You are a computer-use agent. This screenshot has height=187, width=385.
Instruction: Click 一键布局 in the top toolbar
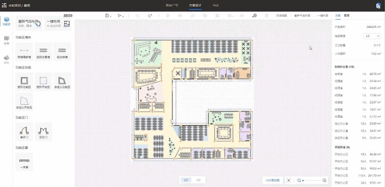pos(323,15)
